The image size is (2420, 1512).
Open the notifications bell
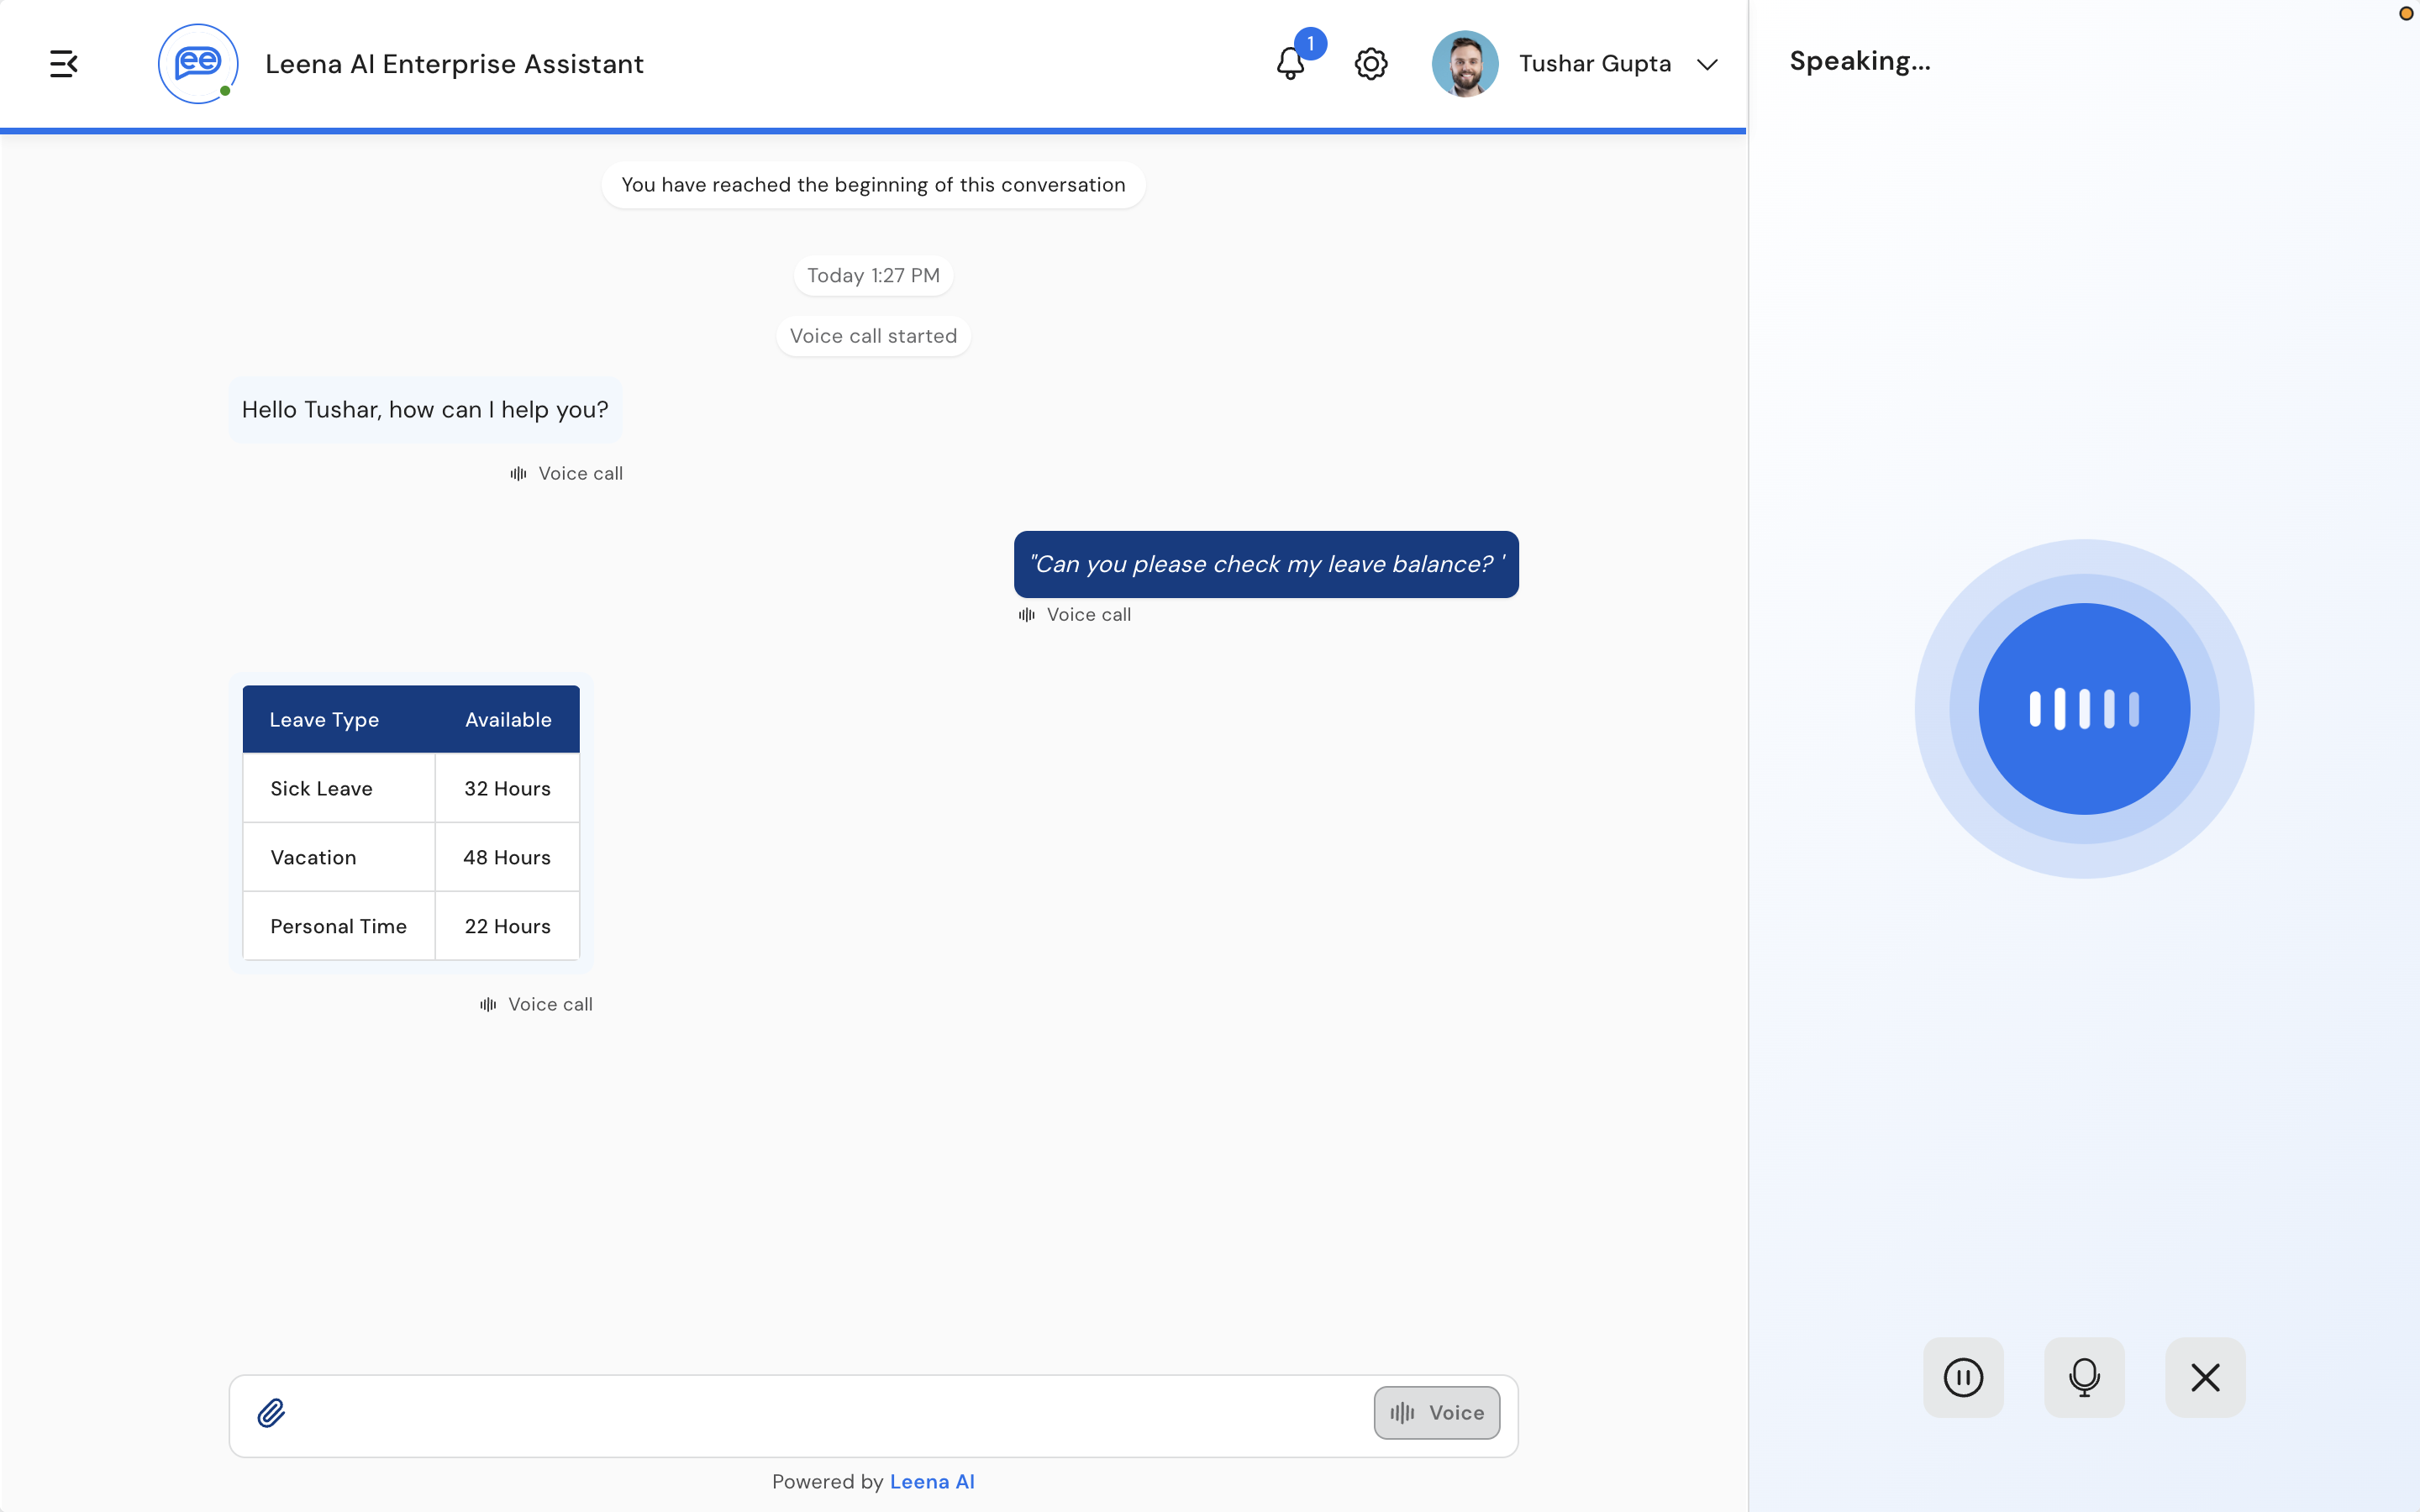1291,64
